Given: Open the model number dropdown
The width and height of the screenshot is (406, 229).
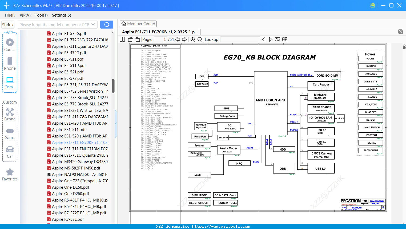Looking at the screenshot, I should click(x=93, y=24).
